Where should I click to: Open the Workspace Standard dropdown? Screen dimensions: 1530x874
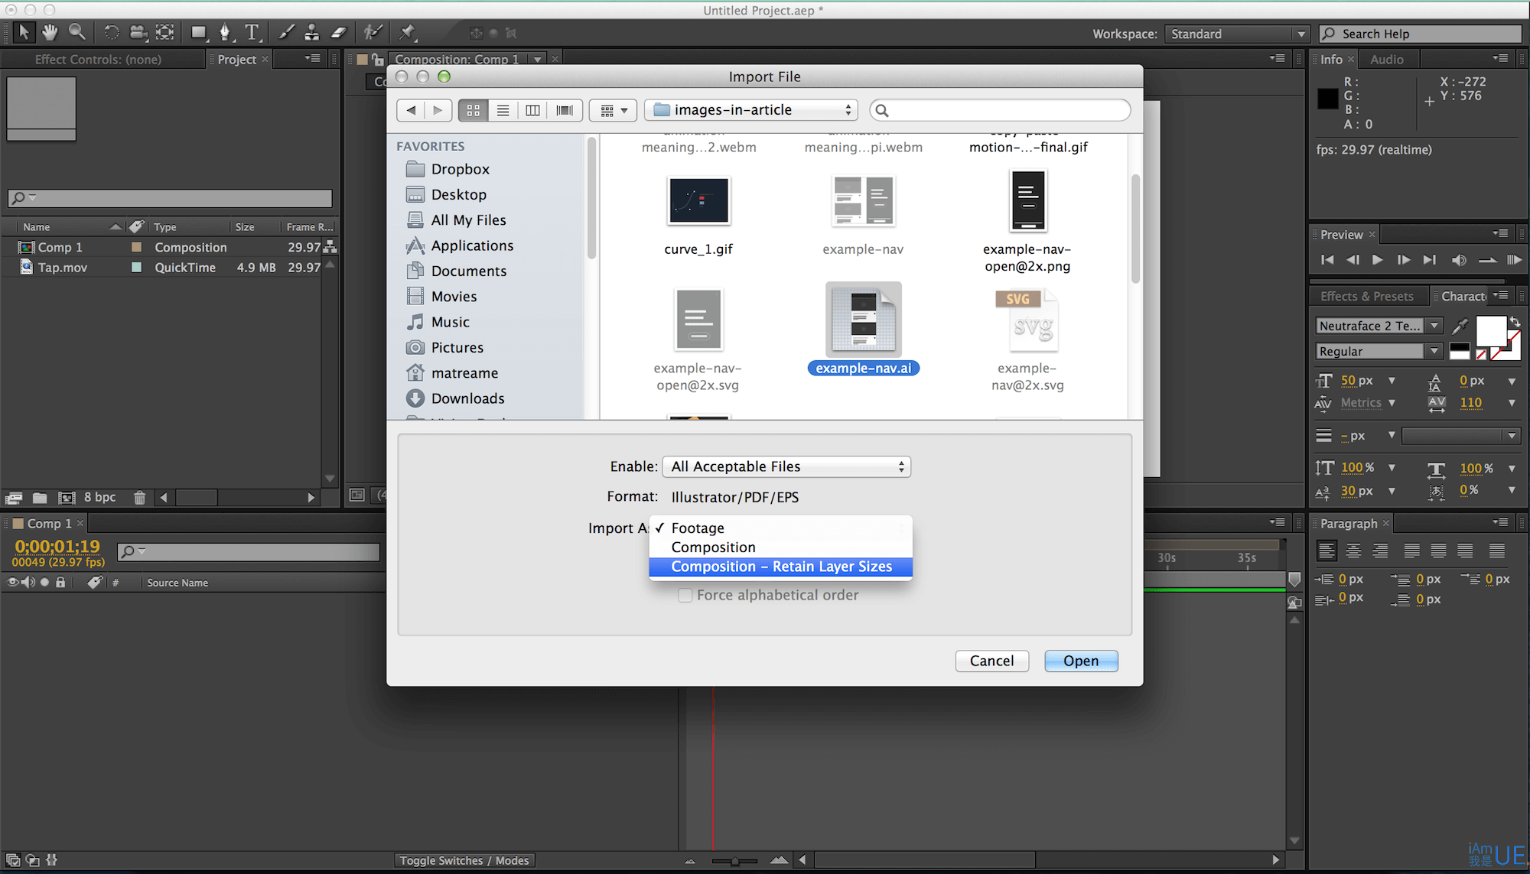pyautogui.click(x=1236, y=34)
